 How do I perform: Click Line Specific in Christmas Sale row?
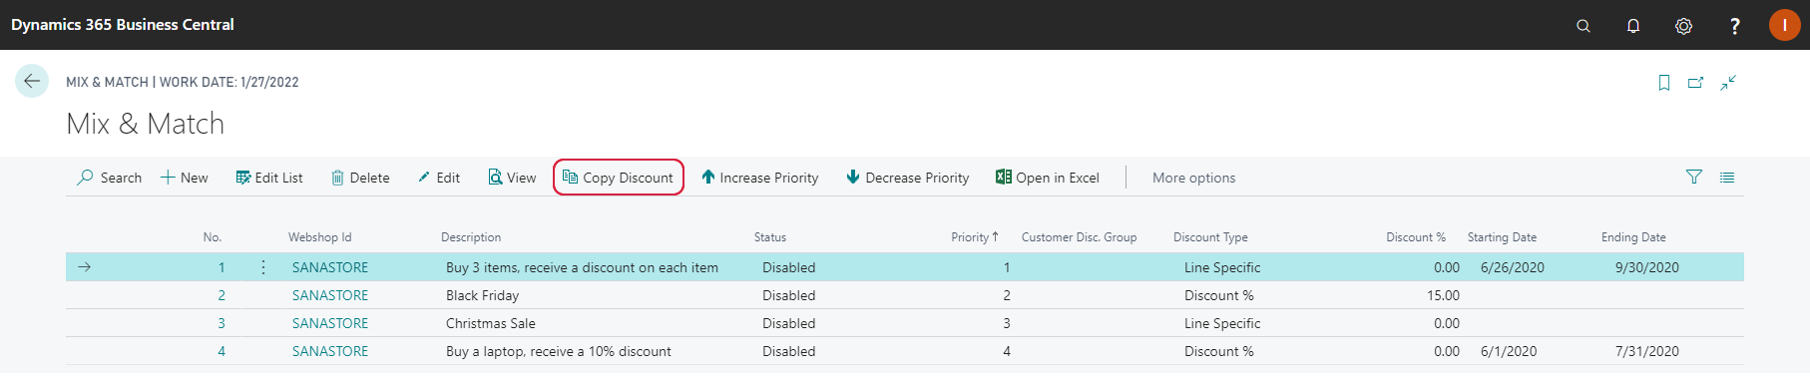pyautogui.click(x=1221, y=323)
